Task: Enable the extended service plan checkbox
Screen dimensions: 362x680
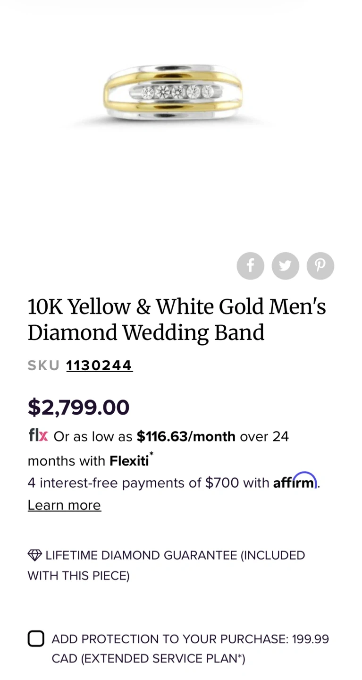Action: [x=36, y=638]
